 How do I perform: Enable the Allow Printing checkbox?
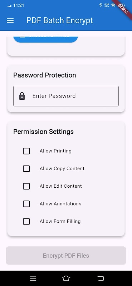26,151
